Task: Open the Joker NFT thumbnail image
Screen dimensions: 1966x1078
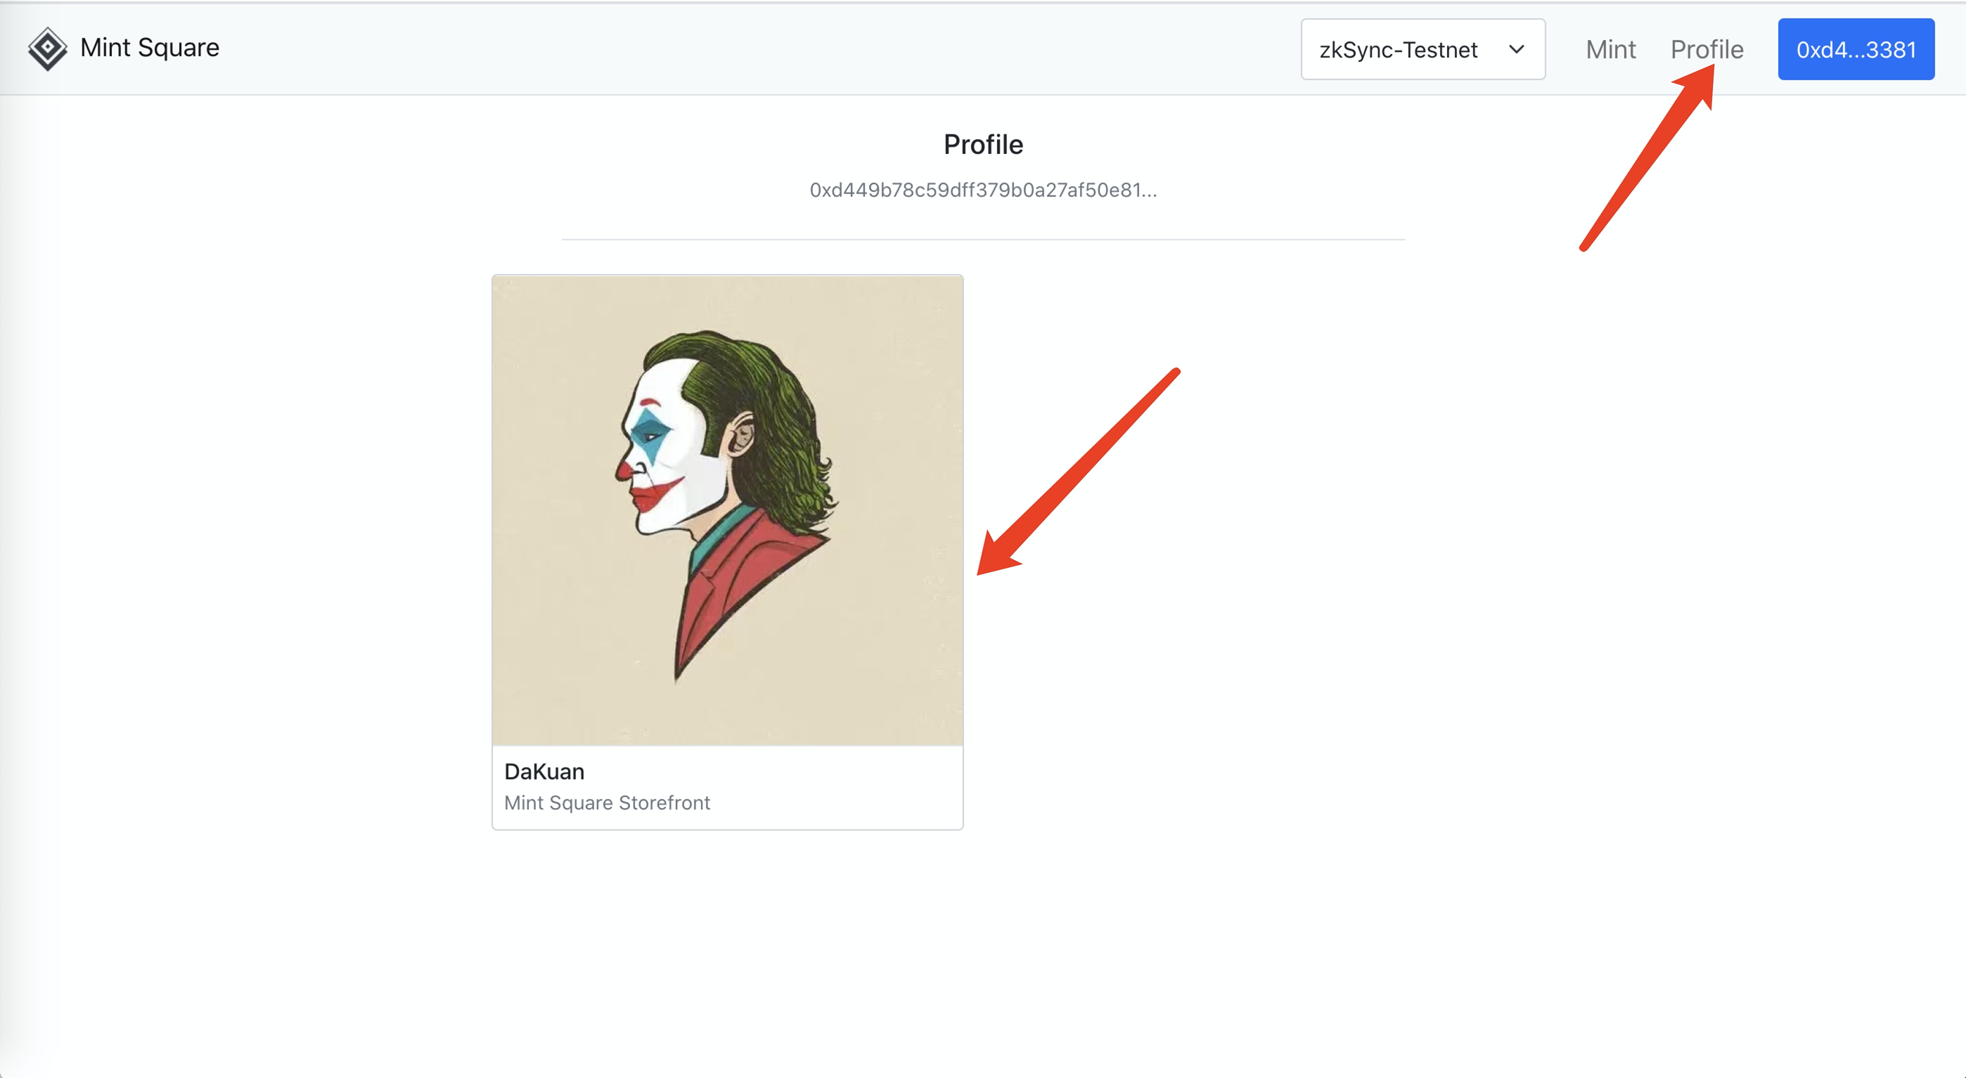Action: (726, 509)
